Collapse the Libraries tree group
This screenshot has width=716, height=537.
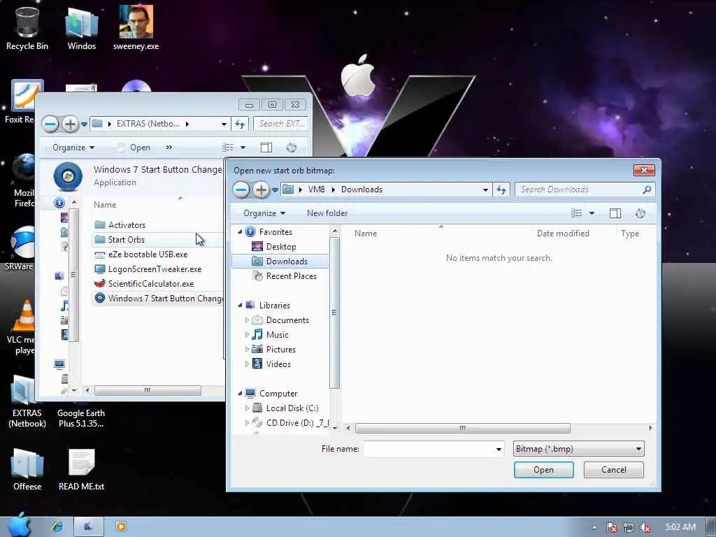point(240,305)
